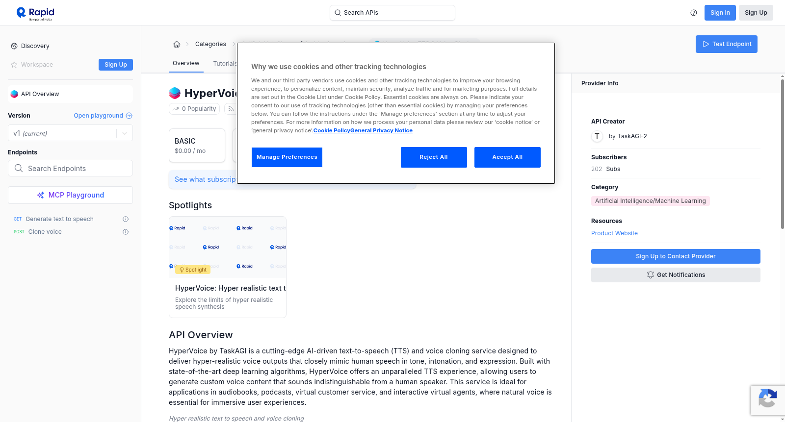The height and width of the screenshot is (422, 785).
Task: Click the HyperVoice API Overview logo icon
Action: pyautogui.click(x=14, y=94)
